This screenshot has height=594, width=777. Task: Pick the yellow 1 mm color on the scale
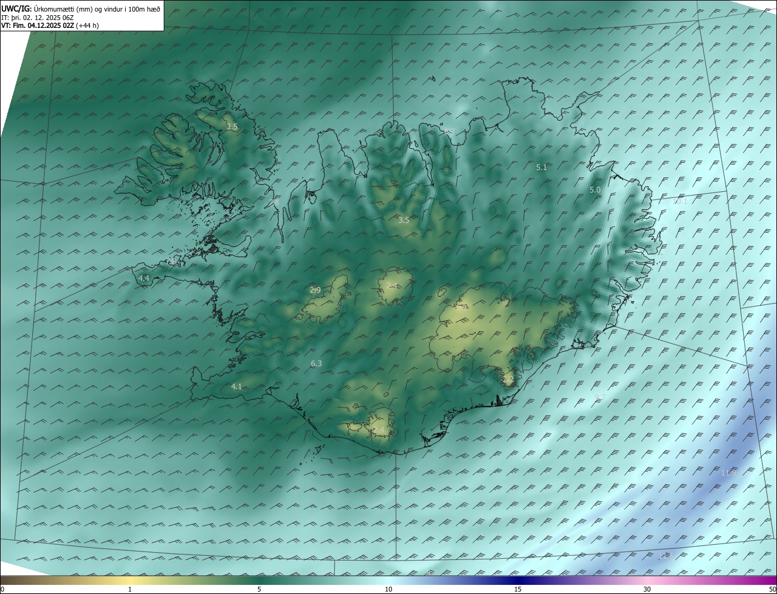coord(130,580)
